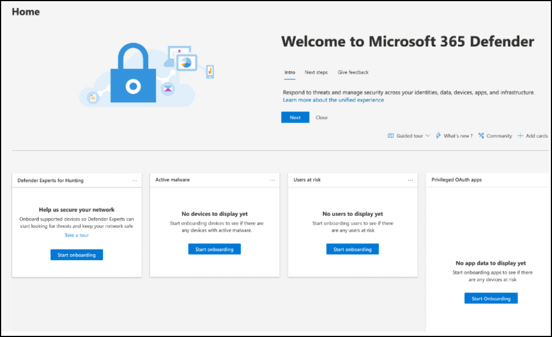Open Active malware card options menu
552x337 pixels.
click(x=273, y=180)
